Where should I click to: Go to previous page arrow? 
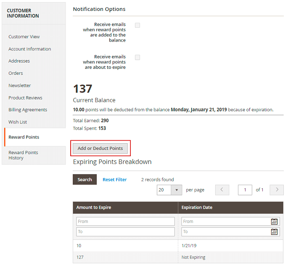(222, 190)
